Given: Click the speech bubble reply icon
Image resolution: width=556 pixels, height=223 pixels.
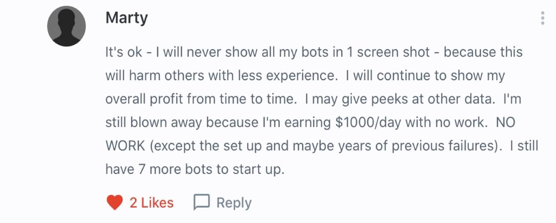Looking at the screenshot, I should [x=201, y=203].
